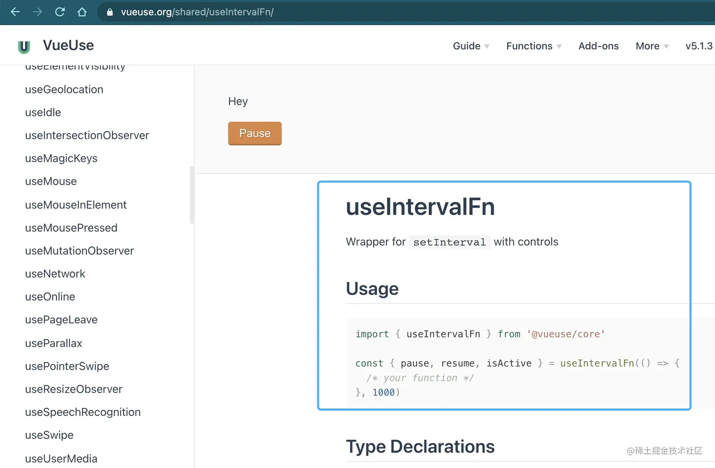This screenshot has width=715, height=468.
Task: Click the sidebar vertical scrollbar thumb
Action: tap(192, 195)
